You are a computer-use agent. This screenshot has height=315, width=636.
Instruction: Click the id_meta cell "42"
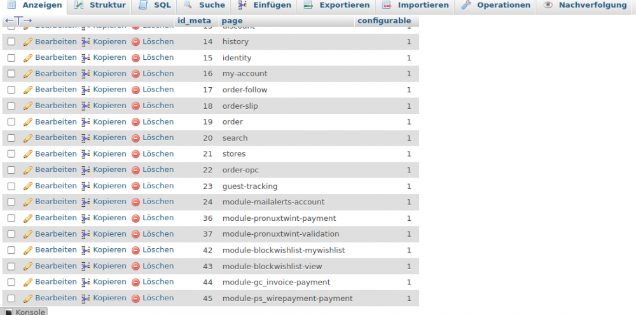208,251
